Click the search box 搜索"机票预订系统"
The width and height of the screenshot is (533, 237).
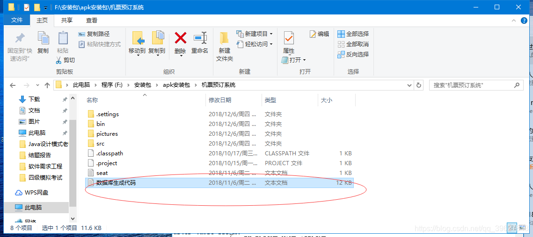pos(476,85)
